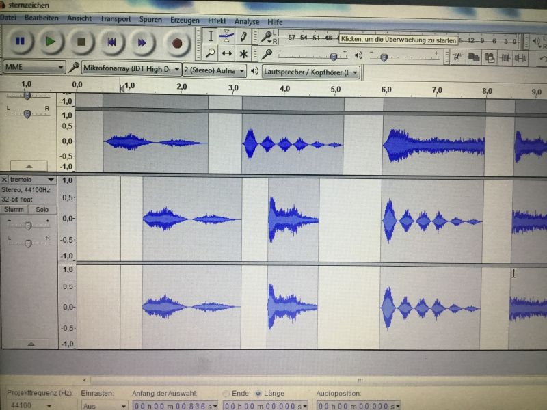Skip to end of project
The width and height of the screenshot is (547, 410).
(142, 42)
